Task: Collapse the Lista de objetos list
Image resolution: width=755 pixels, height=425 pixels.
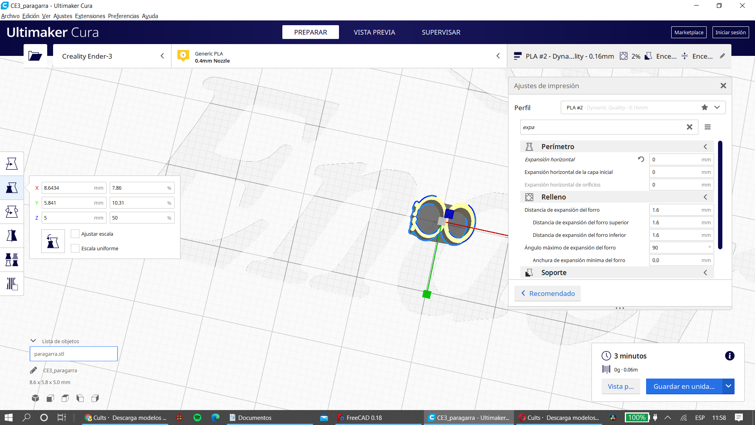Action: (x=33, y=341)
